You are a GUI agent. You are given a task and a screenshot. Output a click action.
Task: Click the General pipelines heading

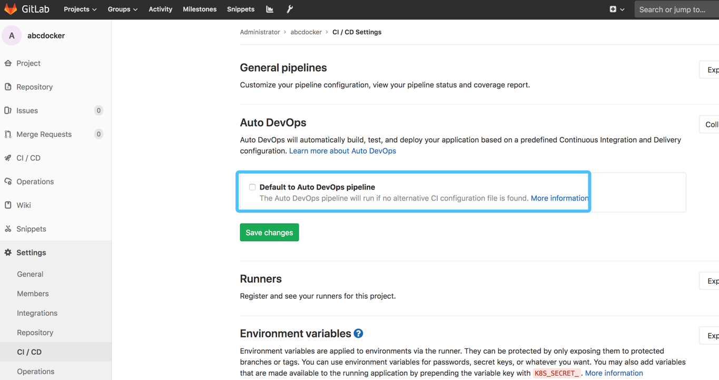[x=283, y=68]
